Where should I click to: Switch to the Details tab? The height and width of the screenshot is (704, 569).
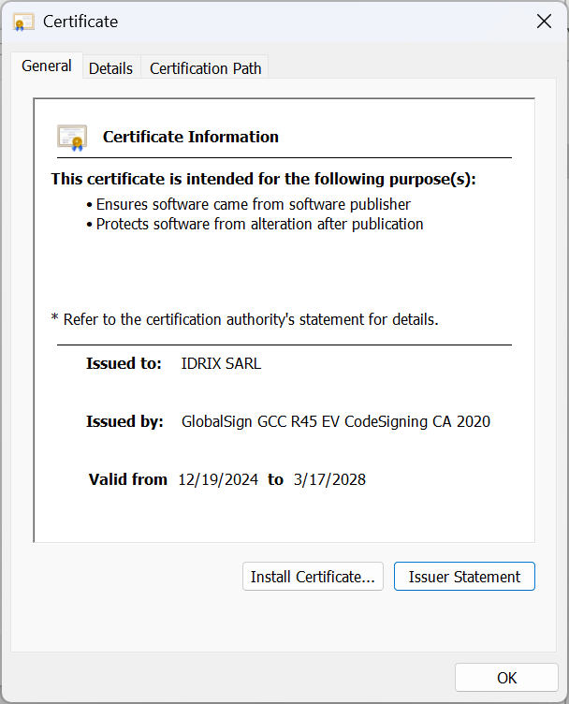[110, 68]
